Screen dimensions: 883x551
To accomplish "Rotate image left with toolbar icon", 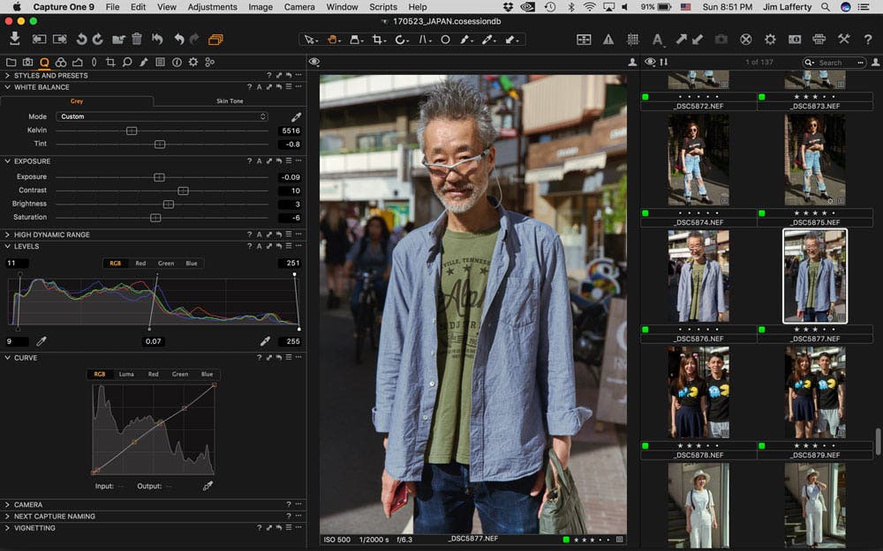I will coord(81,40).
